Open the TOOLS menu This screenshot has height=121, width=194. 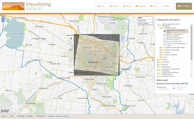click(127, 6)
